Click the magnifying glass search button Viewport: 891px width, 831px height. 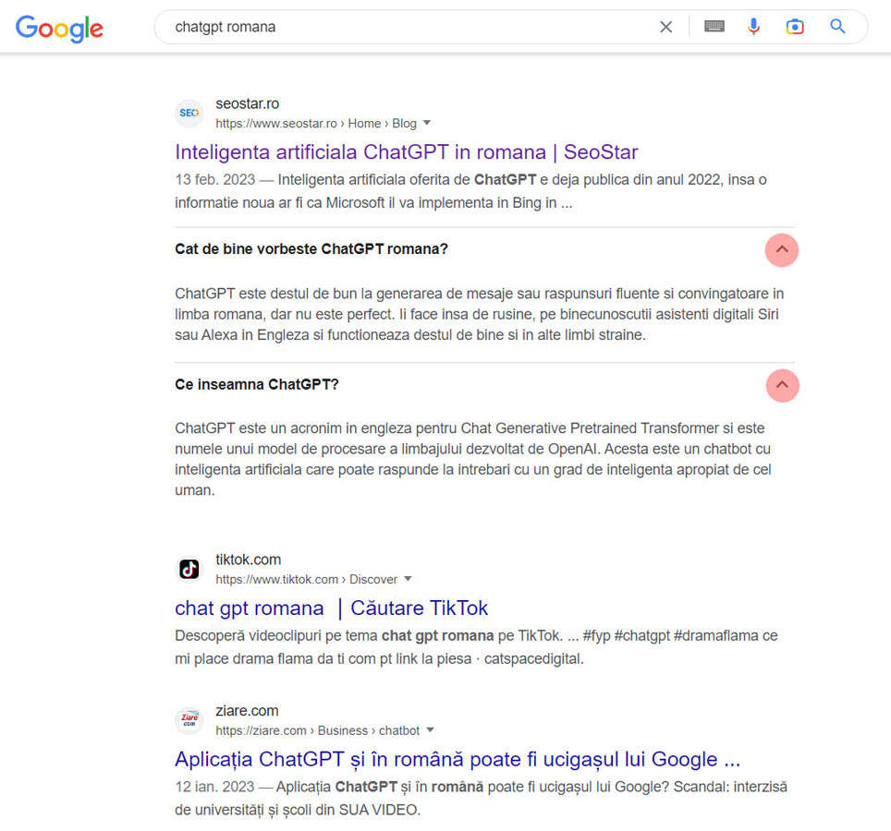(837, 26)
